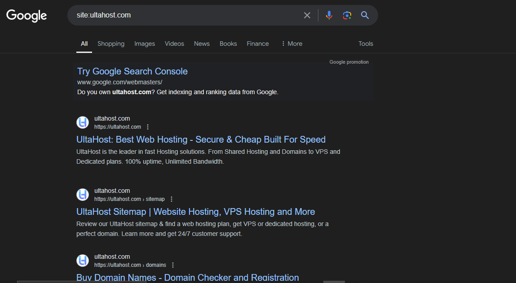Open the three-dot menu on the first result
The image size is (516, 283).
click(x=148, y=127)
